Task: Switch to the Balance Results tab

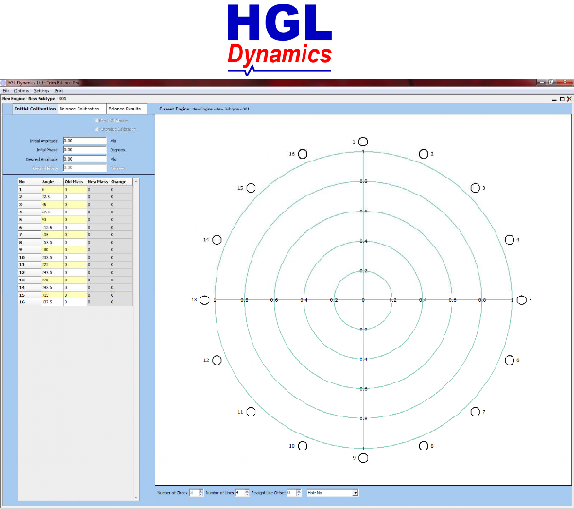Action: pos(127,109)
